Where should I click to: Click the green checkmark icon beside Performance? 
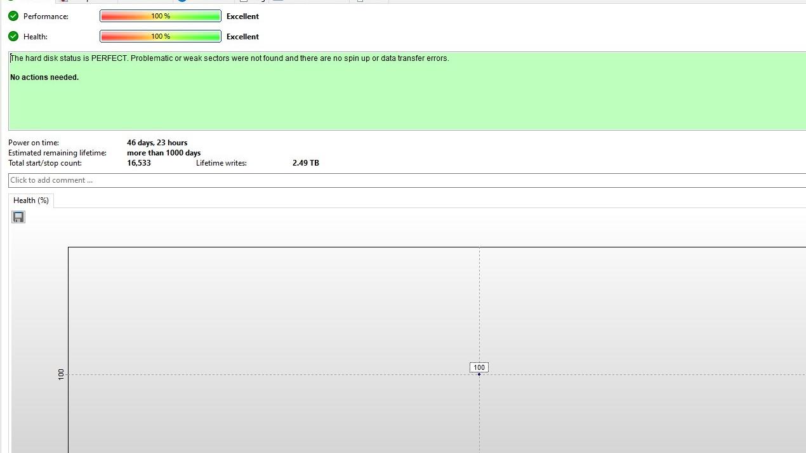[13, 16]
